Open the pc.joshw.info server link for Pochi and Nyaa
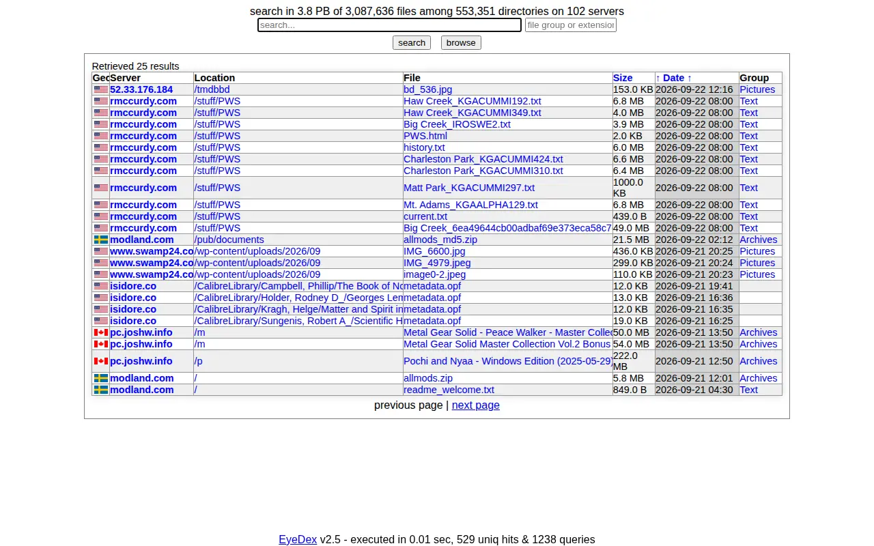The image size is (874, 546). coord(141,361)
